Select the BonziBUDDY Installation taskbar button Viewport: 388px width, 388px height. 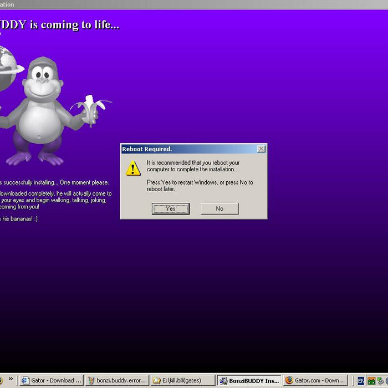click(249, 381)
